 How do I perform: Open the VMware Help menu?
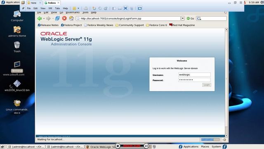pos(65,8)
